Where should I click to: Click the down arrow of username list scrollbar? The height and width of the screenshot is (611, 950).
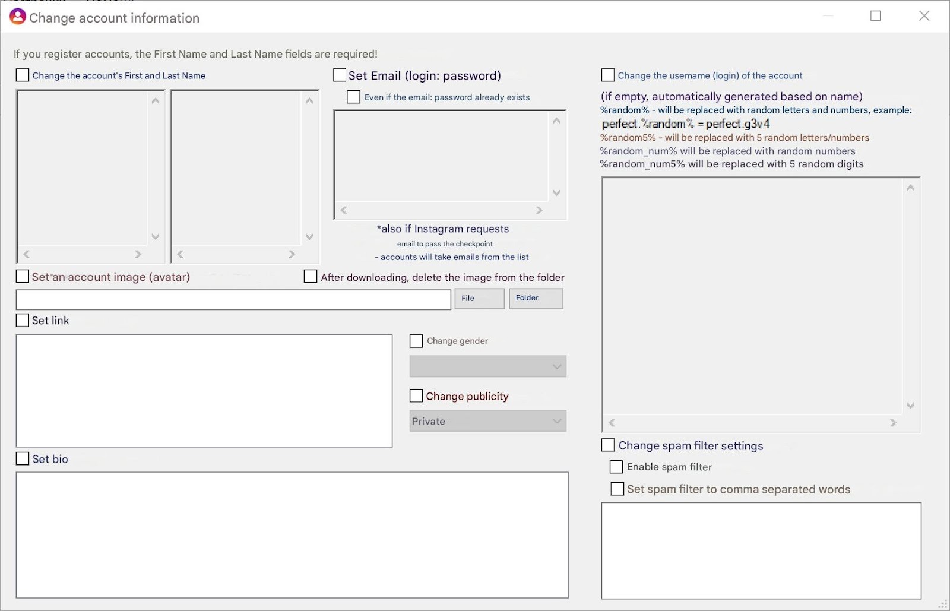click(x=911, y=406)
